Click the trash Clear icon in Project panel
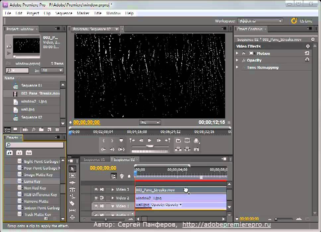321x232 pixels. (57, 130)
